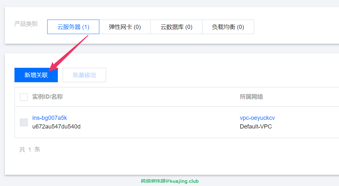Go to the 负载均衡 (0) tab
This screenshot has width=339, height=186.
pyautogui.click(x=228, y=27)
